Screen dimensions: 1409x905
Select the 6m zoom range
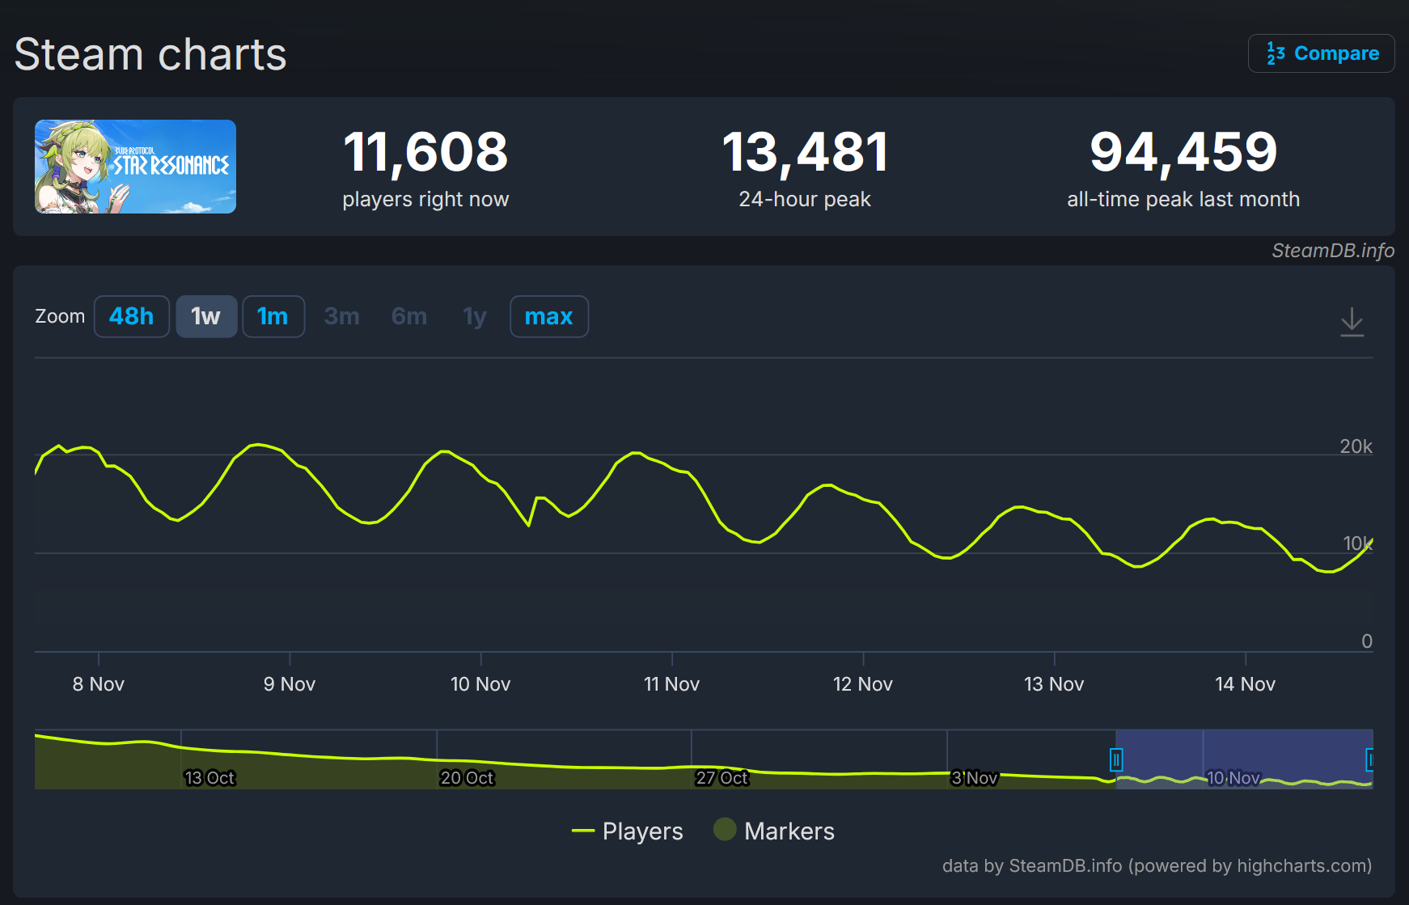[409, 316]
